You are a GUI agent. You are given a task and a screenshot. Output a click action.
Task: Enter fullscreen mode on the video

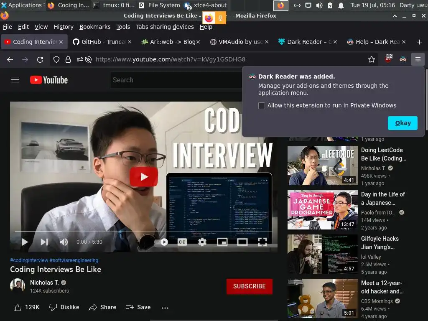click(x=262, y=242)
